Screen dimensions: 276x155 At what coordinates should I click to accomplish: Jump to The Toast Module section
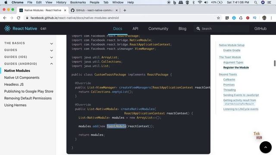[x=230, y=57]
